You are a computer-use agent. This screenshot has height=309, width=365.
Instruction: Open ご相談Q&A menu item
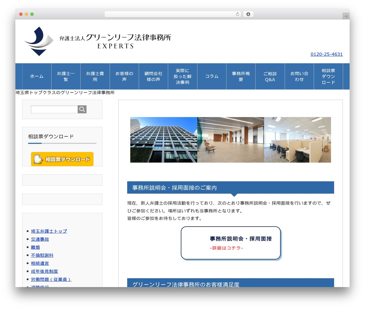tap(270, 76)
